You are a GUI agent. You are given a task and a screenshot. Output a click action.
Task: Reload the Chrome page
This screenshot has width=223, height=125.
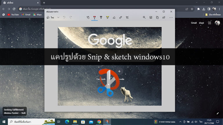point(14,9)
